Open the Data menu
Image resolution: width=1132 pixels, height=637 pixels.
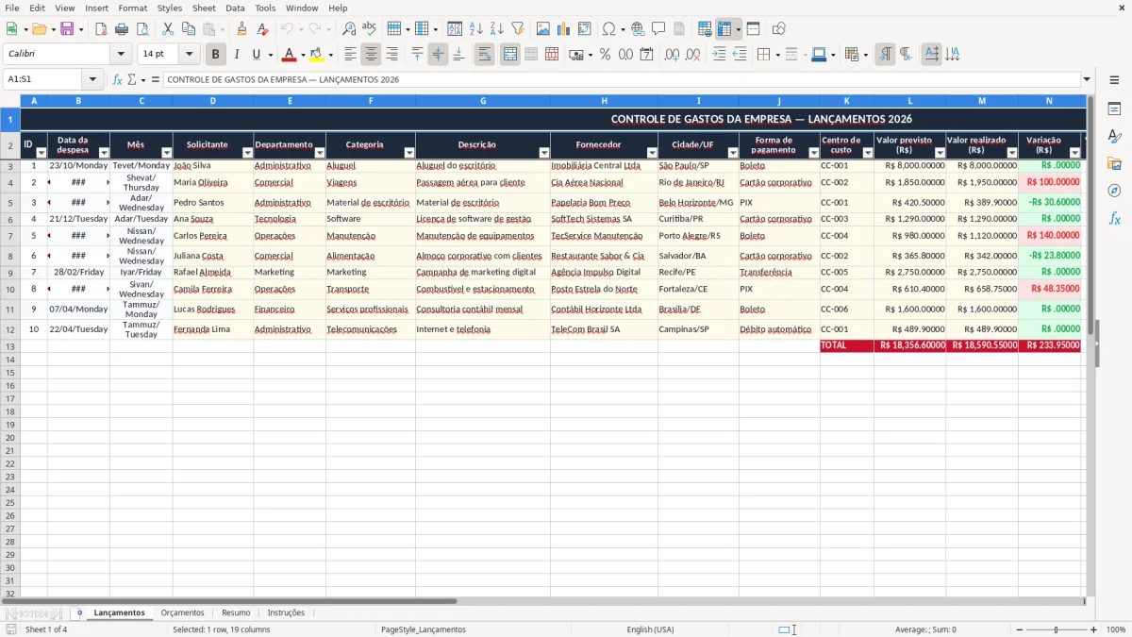pos(235,8)
